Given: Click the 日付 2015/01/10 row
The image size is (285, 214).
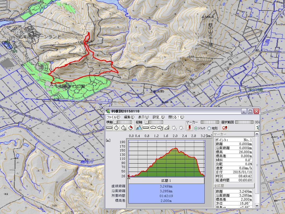Looking at the screenshot, I should tap(234, 172).
